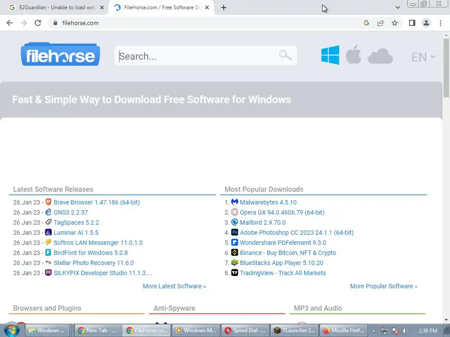This screenshot has height=337, width=450.
Task: Click the Google icon in address bar
Action: coord(367,23)
